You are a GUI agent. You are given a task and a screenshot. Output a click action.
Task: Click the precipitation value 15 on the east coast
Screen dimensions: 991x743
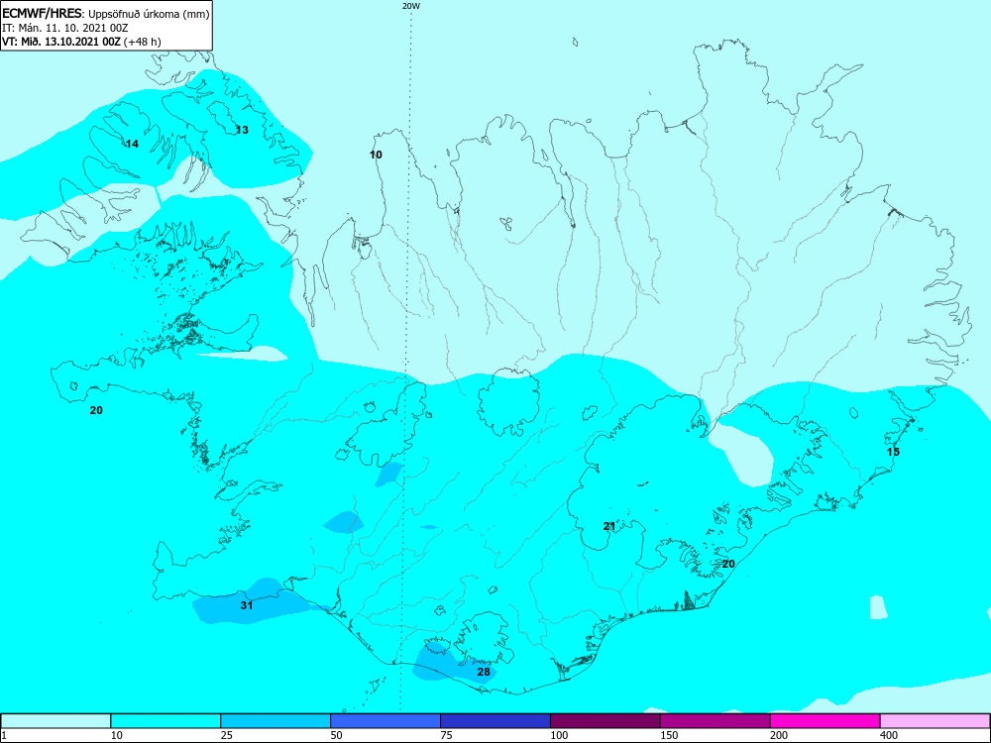coord(893,452)
